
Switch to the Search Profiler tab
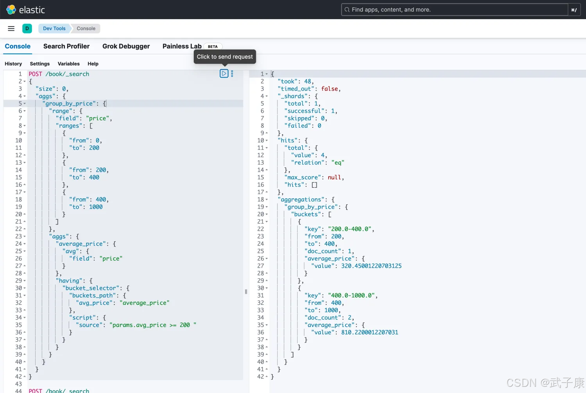point(66,46)
